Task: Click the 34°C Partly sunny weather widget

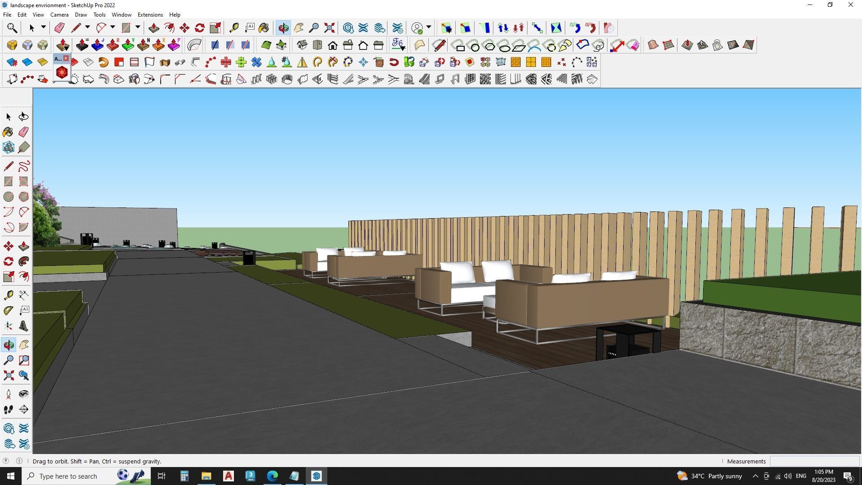Action: tap(709, 476)
